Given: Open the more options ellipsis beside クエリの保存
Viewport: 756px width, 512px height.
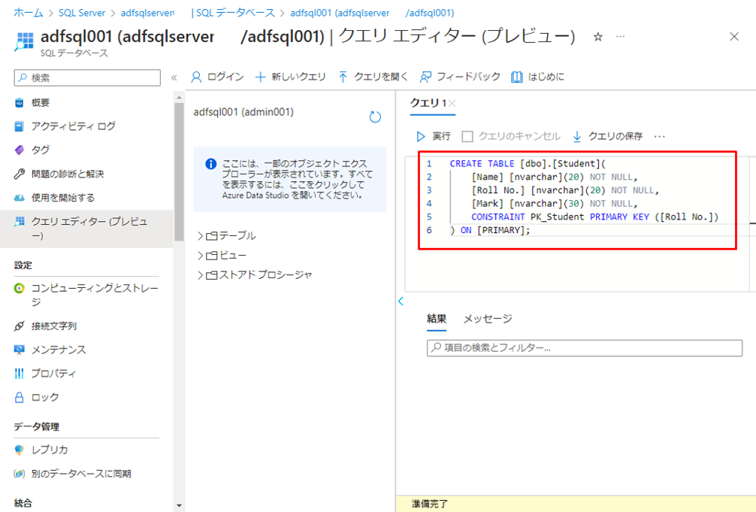Looking at the screenshot, I should click(x=660, y=137).
